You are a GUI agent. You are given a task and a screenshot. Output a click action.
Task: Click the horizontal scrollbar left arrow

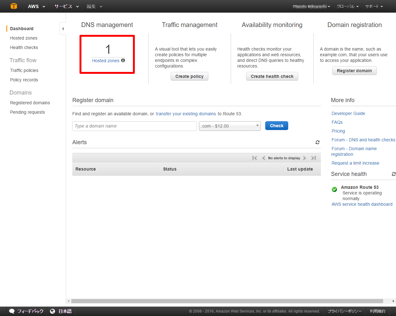69,301
